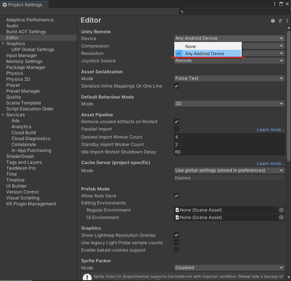Click the settings search field
Viewport: 291px width, 281px height.
(x=234, y=12)
